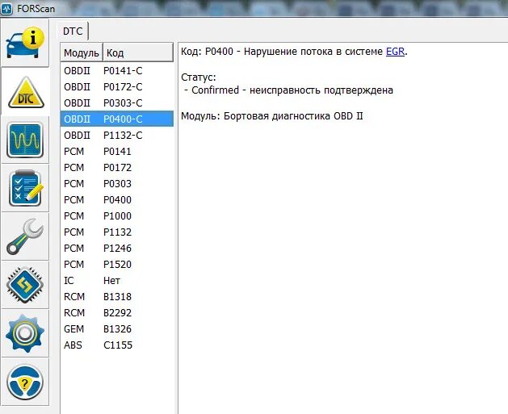Select PCM P0400 row
Screen dimensions: 508x414
coord(117,199)
